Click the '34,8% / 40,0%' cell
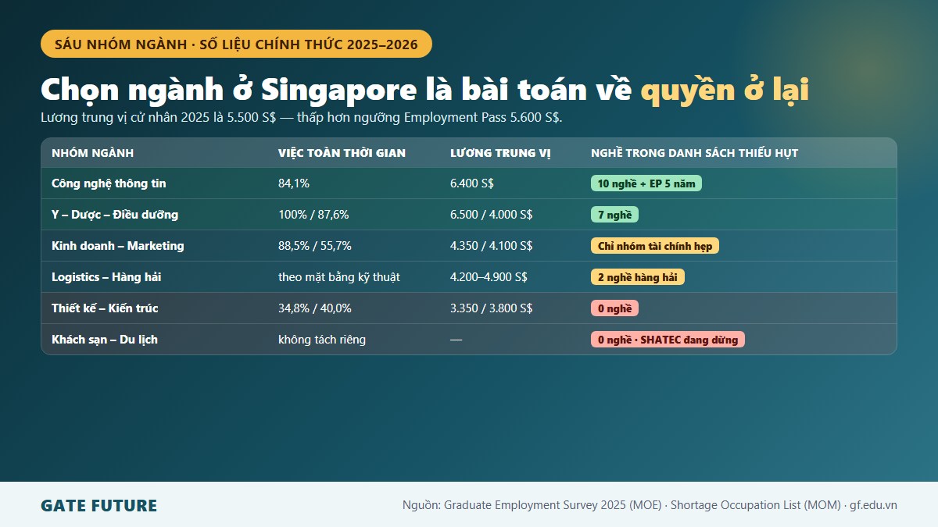938x527 pixels. click(x=315, y=308)
